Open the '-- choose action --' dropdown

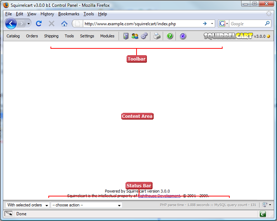pyautogui.click(x=86, y=205)
